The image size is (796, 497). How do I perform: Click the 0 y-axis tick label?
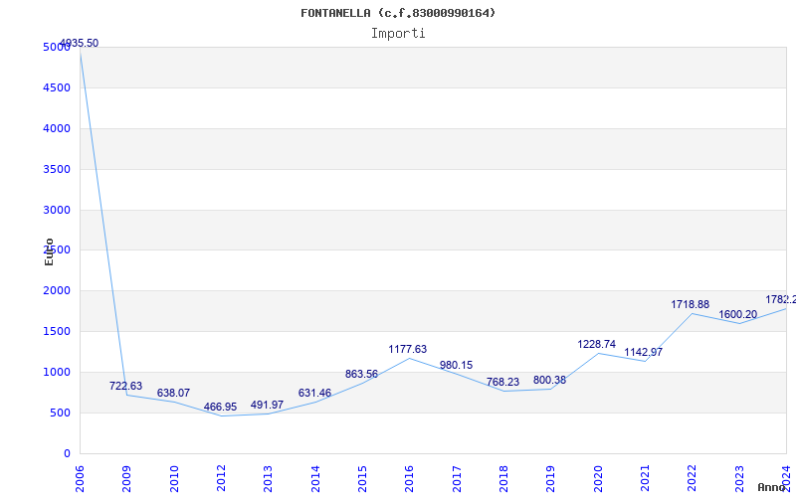click(x=67, y=453)
